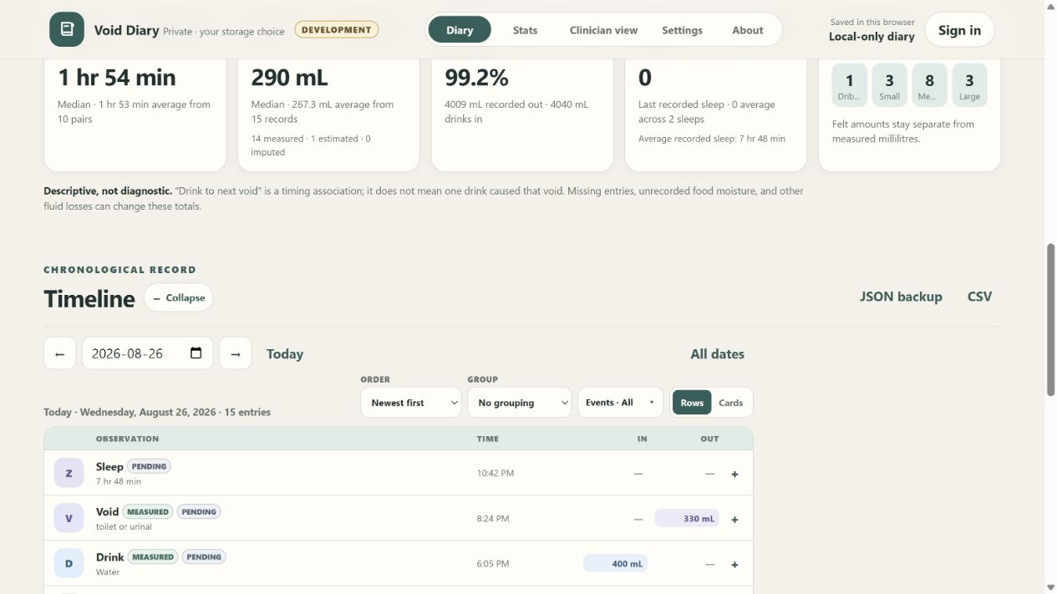Image resolution: width=1057 pixels, height=594 pixels.
Task: Click the Dribble count tile showing 1
Action: pos(850,85)
